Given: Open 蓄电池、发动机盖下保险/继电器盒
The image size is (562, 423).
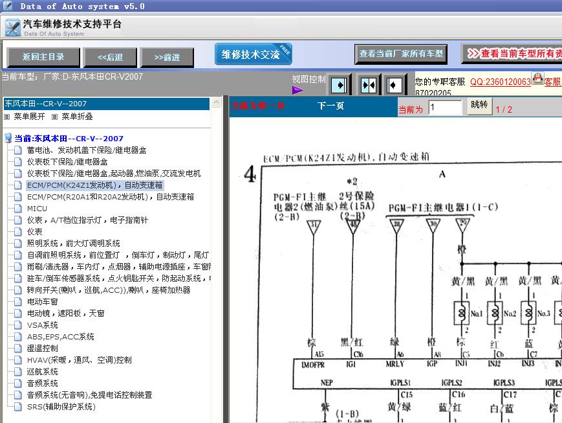Looking at the screenshot, I should pos(87,150).
